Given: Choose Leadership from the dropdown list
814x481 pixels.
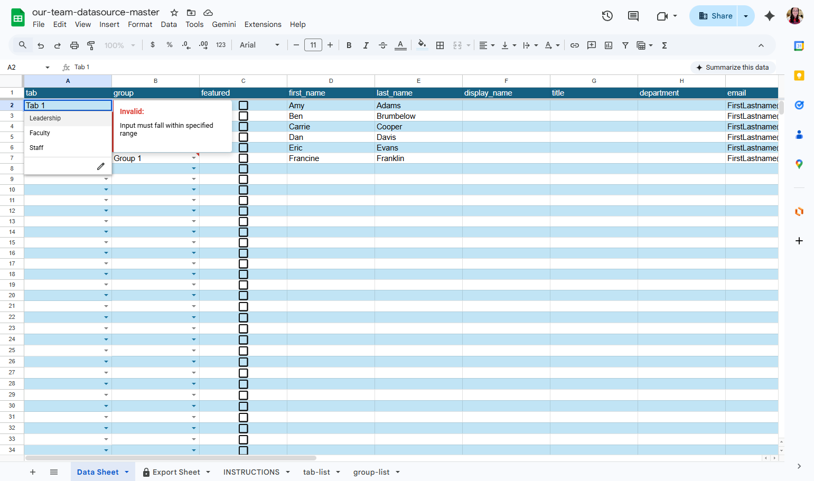Looking at the screenshot, I should click(x=68, y=118).
